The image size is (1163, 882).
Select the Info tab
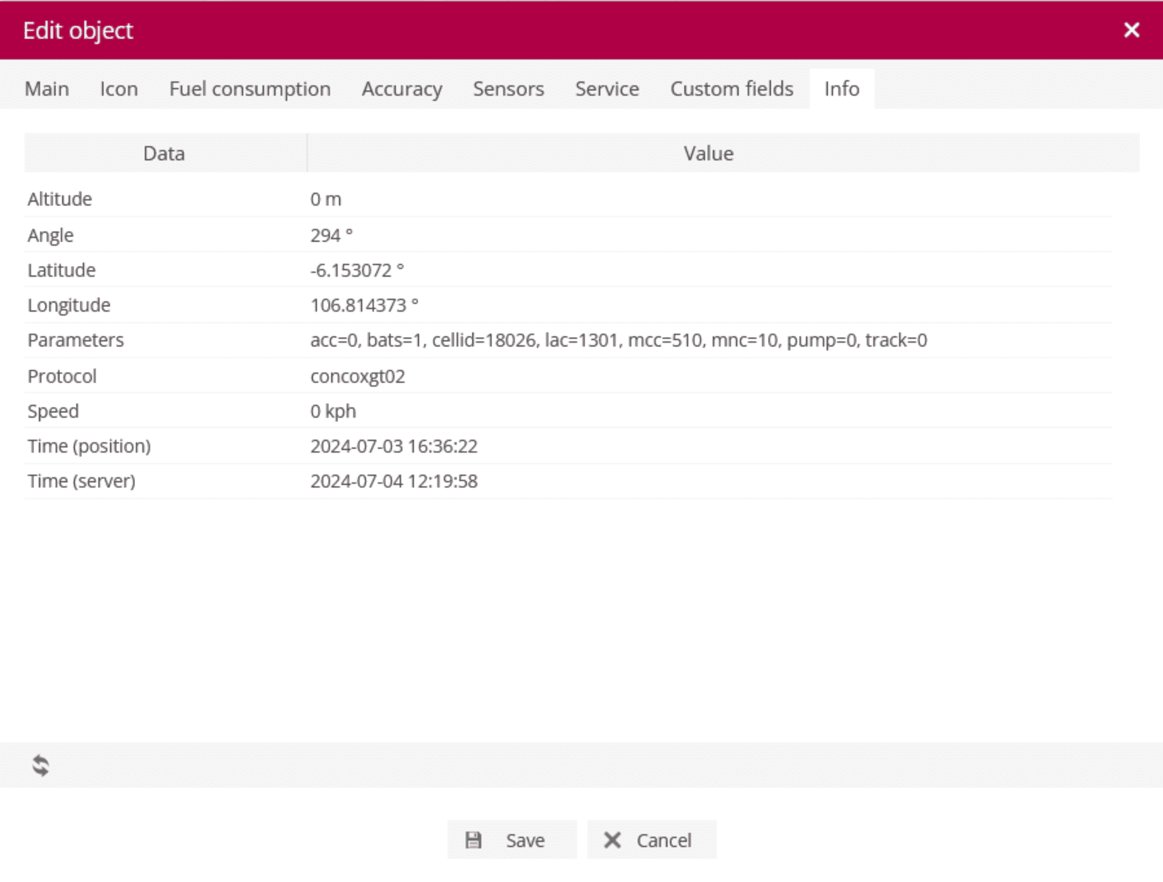point(841,89)
